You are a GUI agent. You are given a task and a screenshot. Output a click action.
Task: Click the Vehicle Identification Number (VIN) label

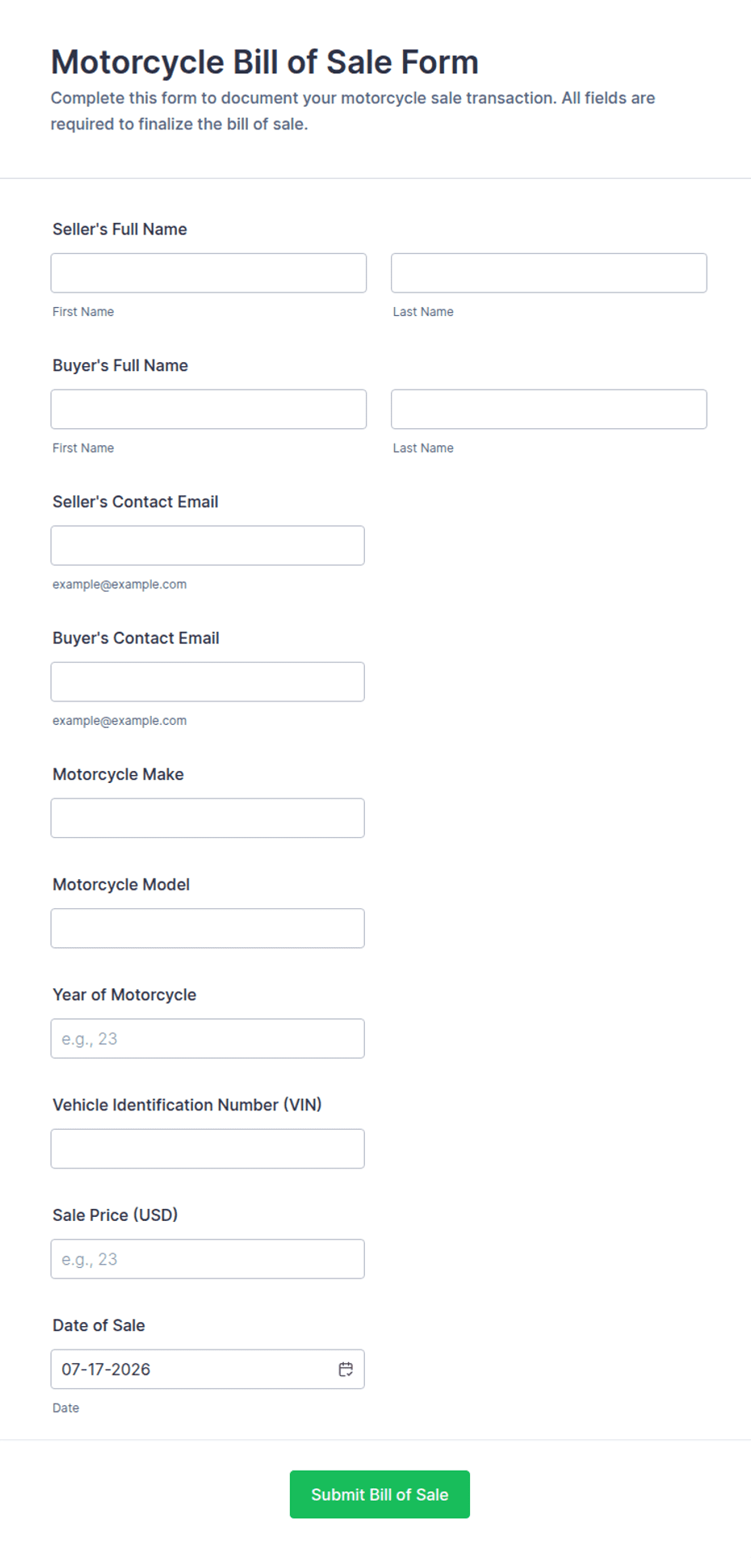[187, 1105]
